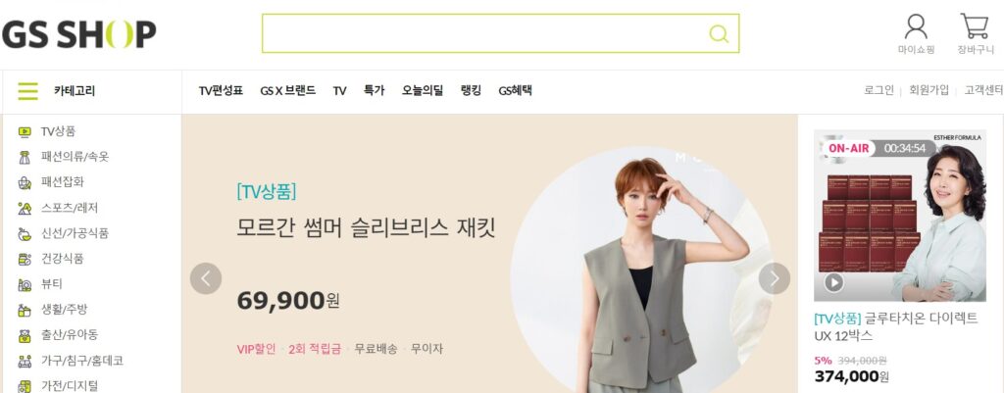Image resolution: width=1004 pixels, height=393 pixels.
Task: Open the TV편성표 menu item
Action: pos(221,91)
